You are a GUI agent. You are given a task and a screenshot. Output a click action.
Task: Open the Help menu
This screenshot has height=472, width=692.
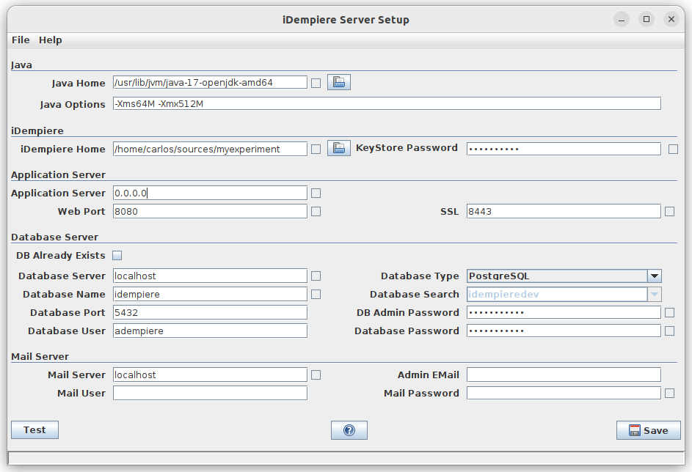click(x=51, y=40)
